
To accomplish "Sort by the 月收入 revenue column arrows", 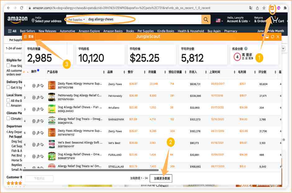I will coord(206,72).
